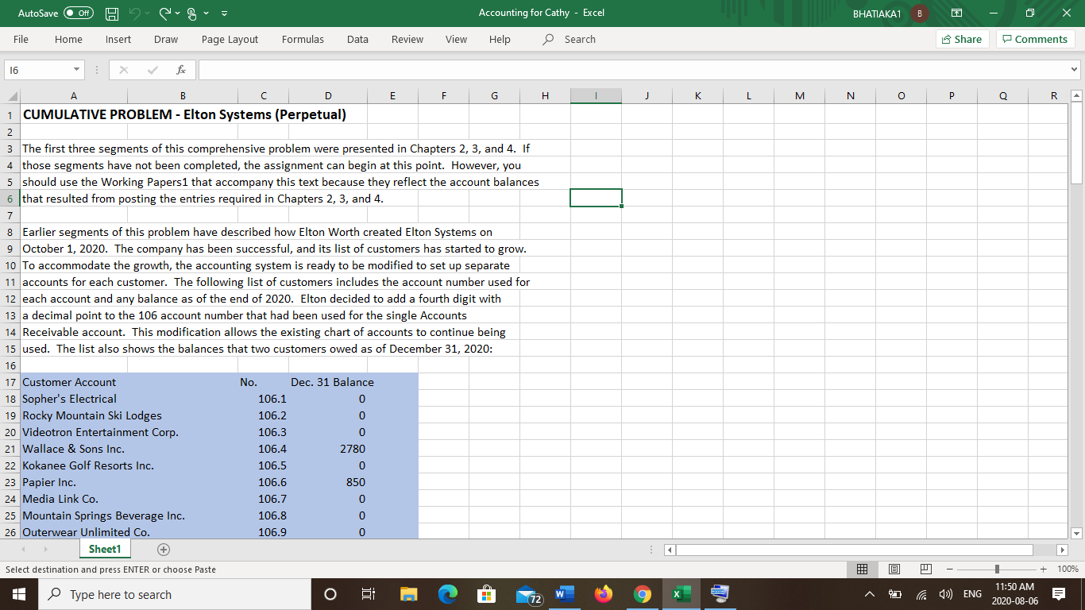Open the File tab

click(21, 39)
